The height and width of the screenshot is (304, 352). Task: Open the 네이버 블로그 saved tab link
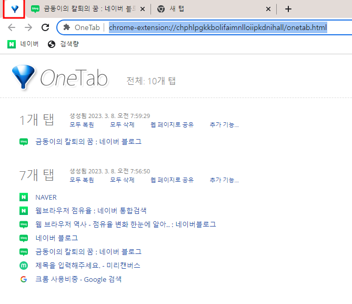click(57, 238)
